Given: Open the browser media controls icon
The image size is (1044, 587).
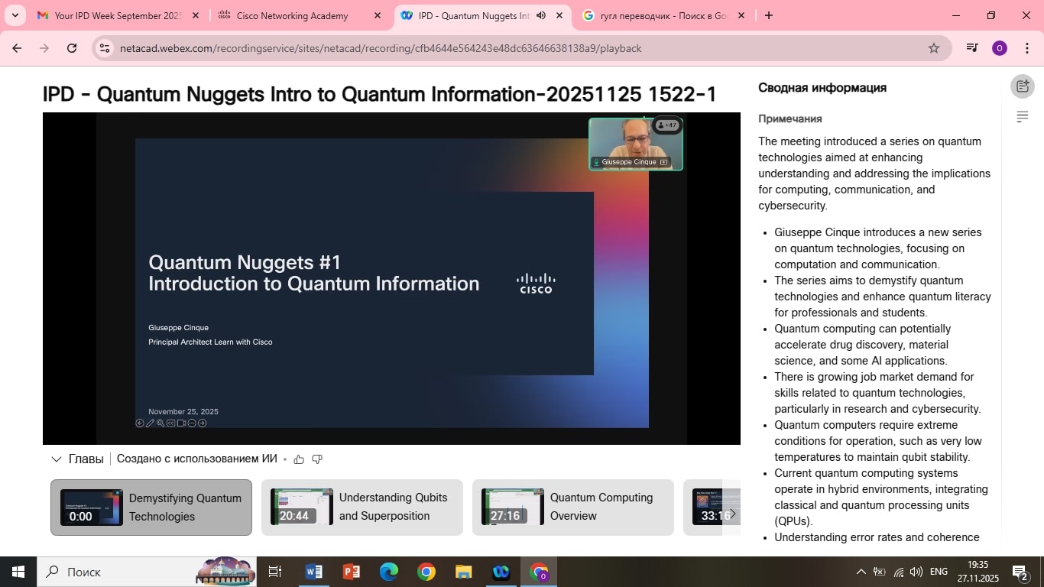Looking at the screenshot, I should pos(971,48).
